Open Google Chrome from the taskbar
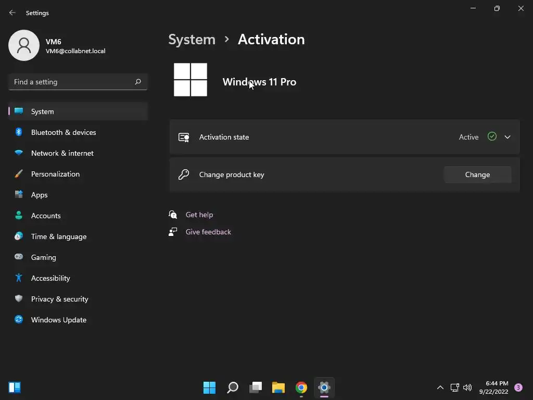The height and width of the screenshot is (400, 533). [x=301, y=387]
